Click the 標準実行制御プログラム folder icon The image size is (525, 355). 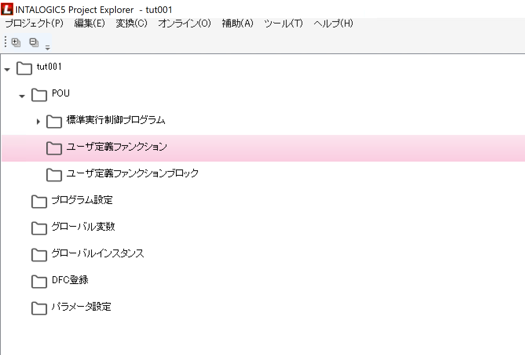pyautogui.click(x=54, y=121)
